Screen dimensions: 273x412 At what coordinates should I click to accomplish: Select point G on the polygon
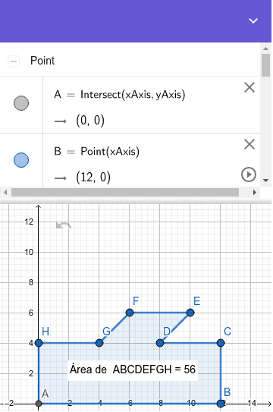[x=99, y=343]
